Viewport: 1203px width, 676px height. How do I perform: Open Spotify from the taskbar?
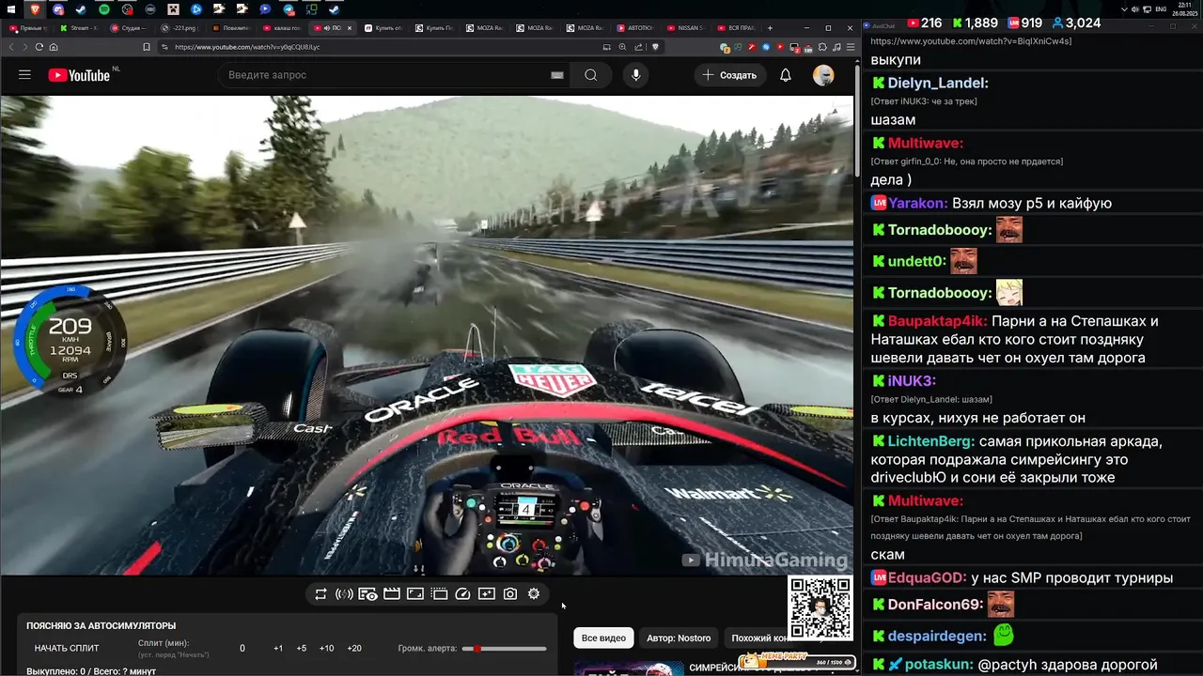click(104, 9)
